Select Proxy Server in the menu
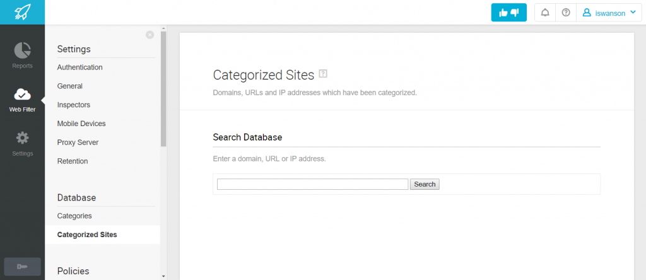 pos(78,143)
